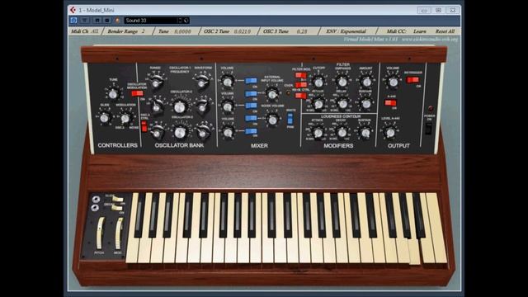This screenshot has height=297, width=528.
Task: Click the Oscillator-1 Waveform knob
Action: pos(201,82)
